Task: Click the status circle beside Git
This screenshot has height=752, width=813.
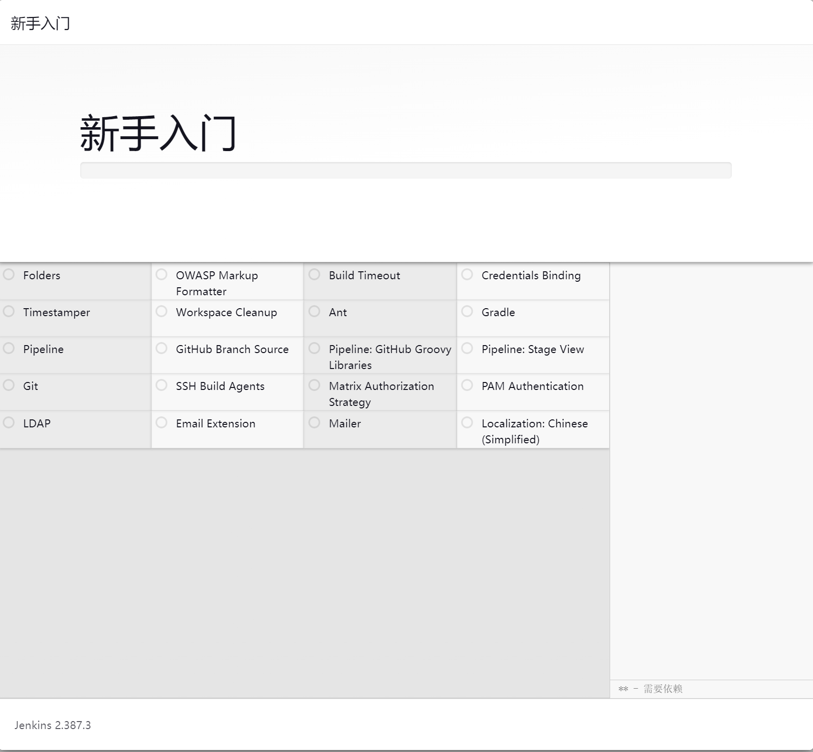Action: coord(8,385)
